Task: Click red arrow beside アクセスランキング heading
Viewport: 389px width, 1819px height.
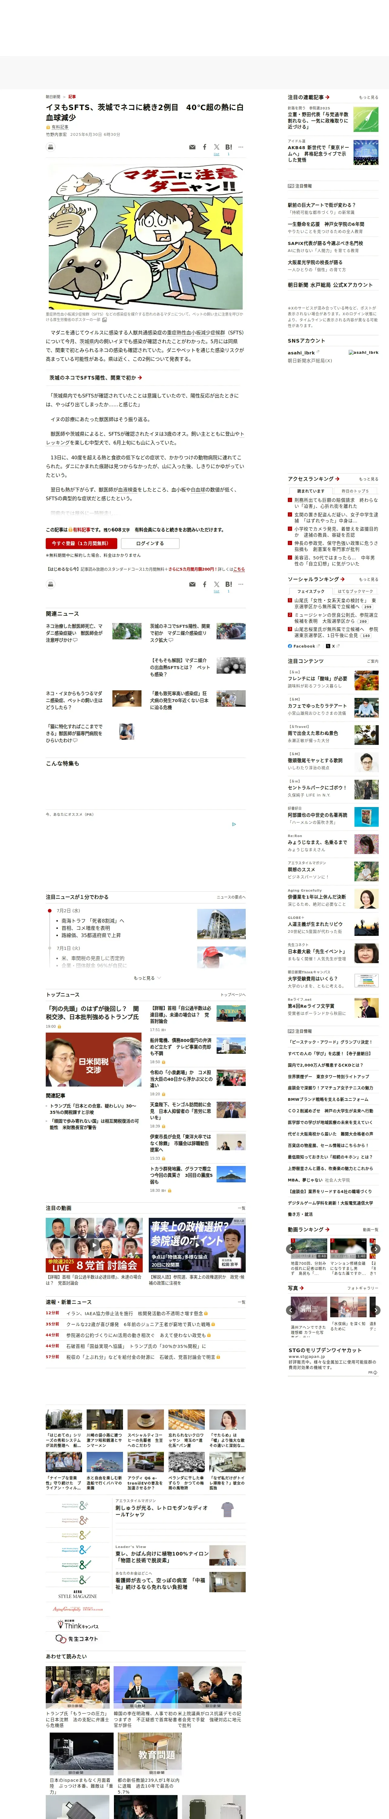Action: (x=337, y=479)
